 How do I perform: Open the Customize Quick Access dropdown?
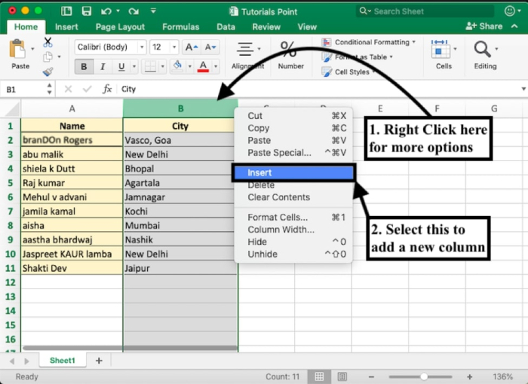pos(153,11)
